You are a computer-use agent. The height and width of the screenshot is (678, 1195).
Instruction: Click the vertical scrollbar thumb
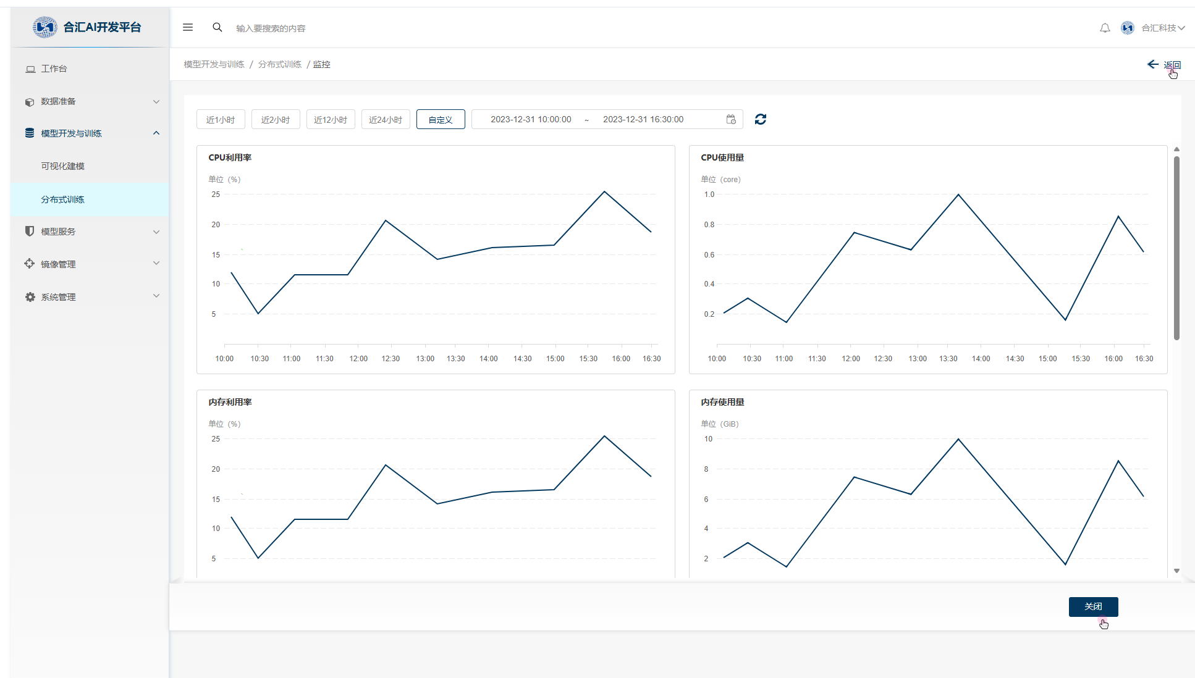click(x=1176, y=247)
